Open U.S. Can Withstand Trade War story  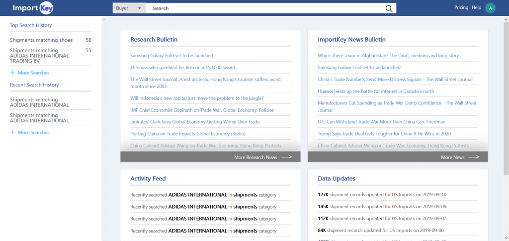tap(382, 122)
